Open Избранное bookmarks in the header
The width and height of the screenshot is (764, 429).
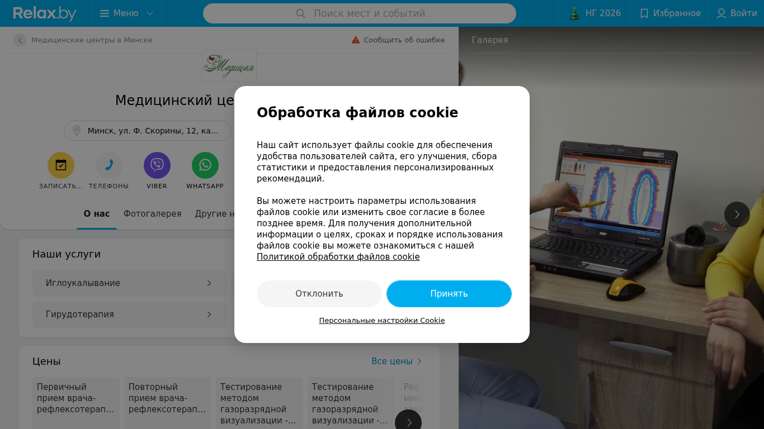669,13
